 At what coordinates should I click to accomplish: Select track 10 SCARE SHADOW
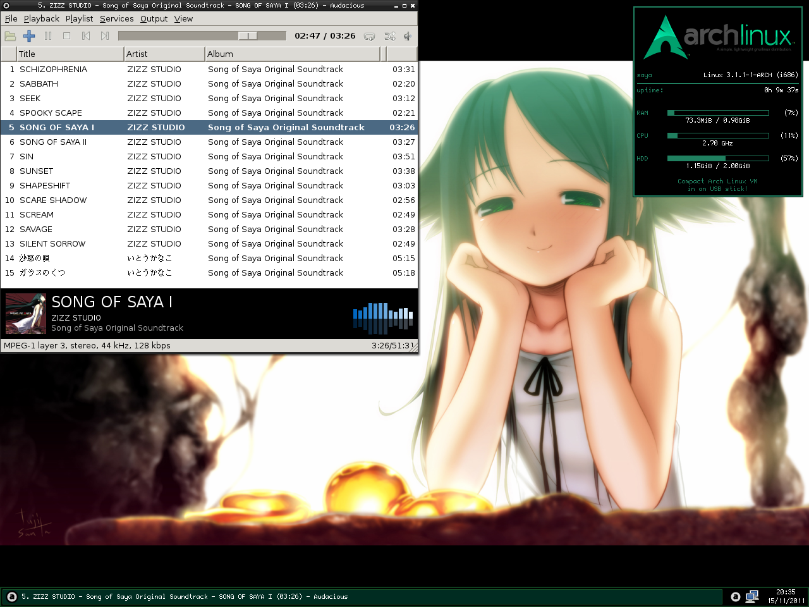209,200
